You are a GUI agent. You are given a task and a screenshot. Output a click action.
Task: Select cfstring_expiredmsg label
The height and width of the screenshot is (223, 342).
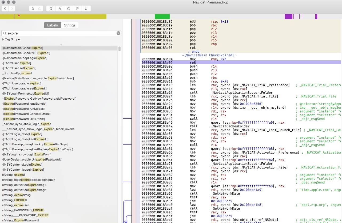point(17,195)
